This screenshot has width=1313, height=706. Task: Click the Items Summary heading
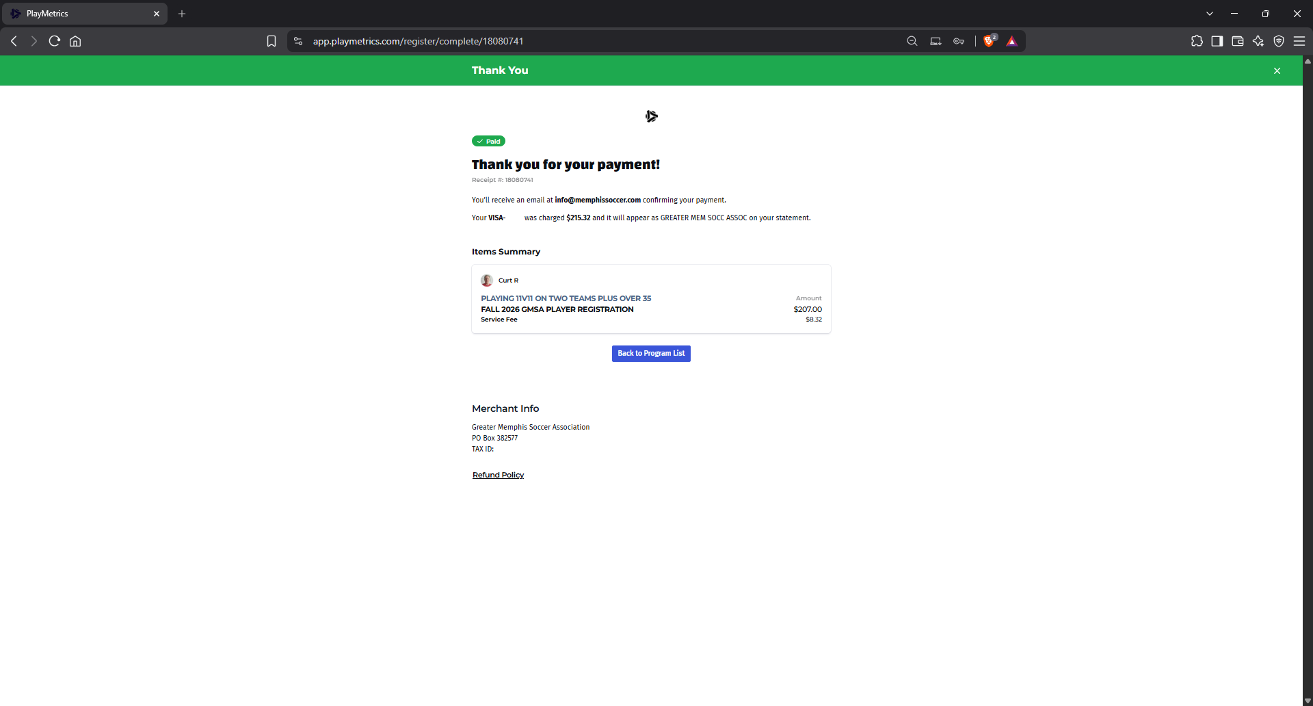click(506, 252)
